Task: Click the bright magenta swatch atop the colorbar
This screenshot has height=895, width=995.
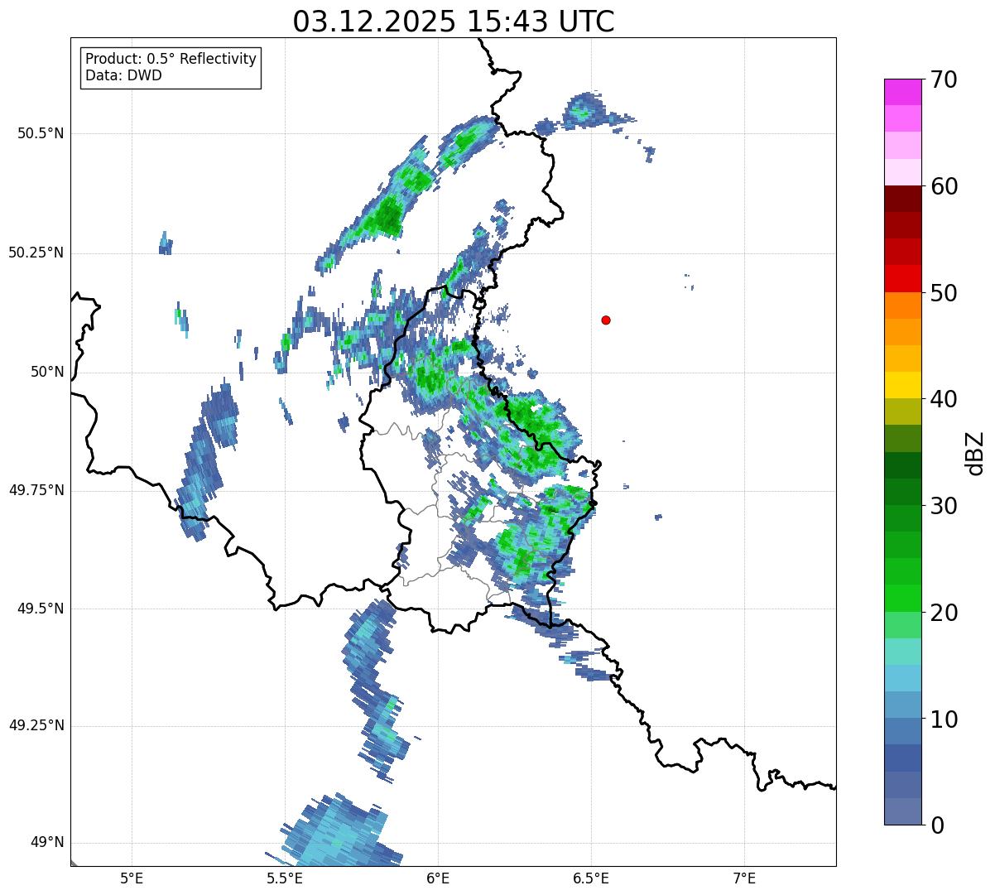Action: pyautogui.click(x=902, y=92)
